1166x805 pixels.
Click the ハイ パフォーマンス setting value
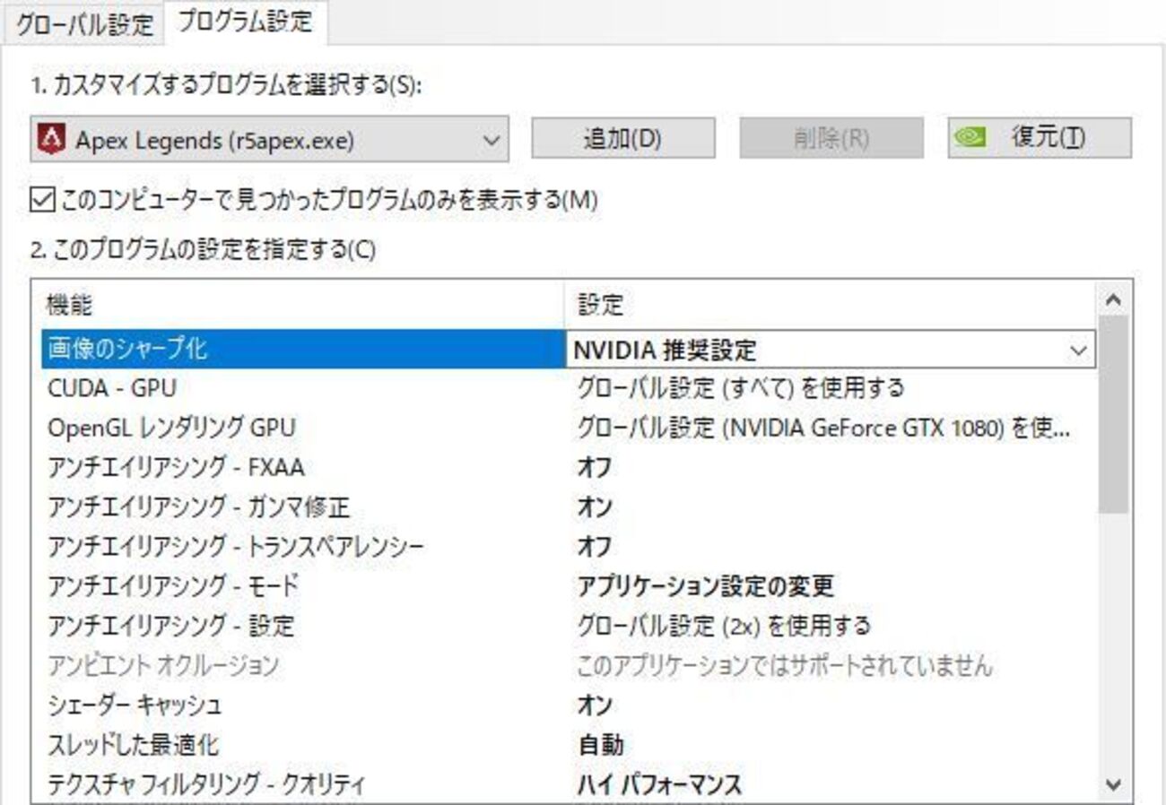(658, 785)
